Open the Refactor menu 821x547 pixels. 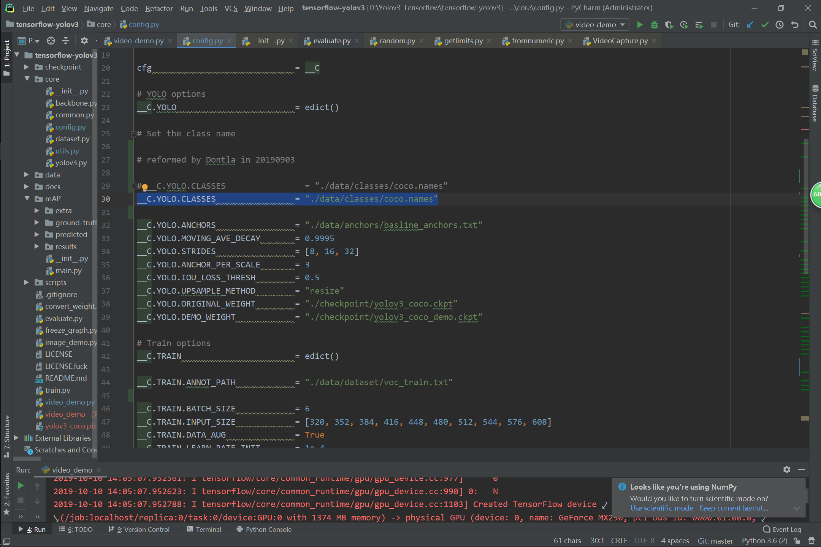pyautogui.click(x=158, y=8)
